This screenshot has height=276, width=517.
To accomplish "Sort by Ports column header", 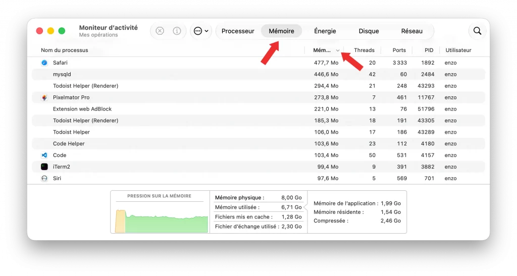I will tap(399, 50).
